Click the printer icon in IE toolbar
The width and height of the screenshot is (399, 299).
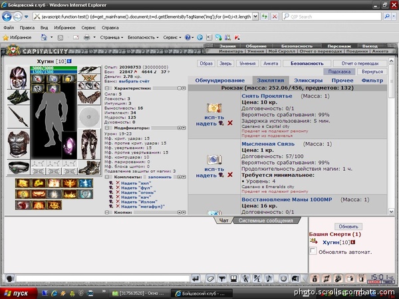[x=87, y=38]
